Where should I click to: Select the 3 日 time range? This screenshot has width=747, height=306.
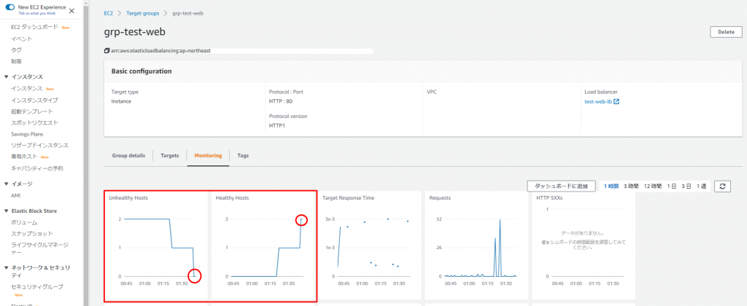pyautogui.click(x=686, y=186)
